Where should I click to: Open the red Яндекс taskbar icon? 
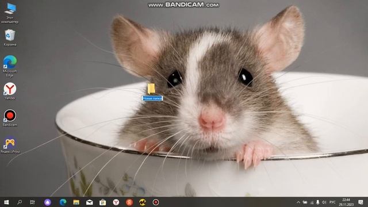click(x=129, y=202)
